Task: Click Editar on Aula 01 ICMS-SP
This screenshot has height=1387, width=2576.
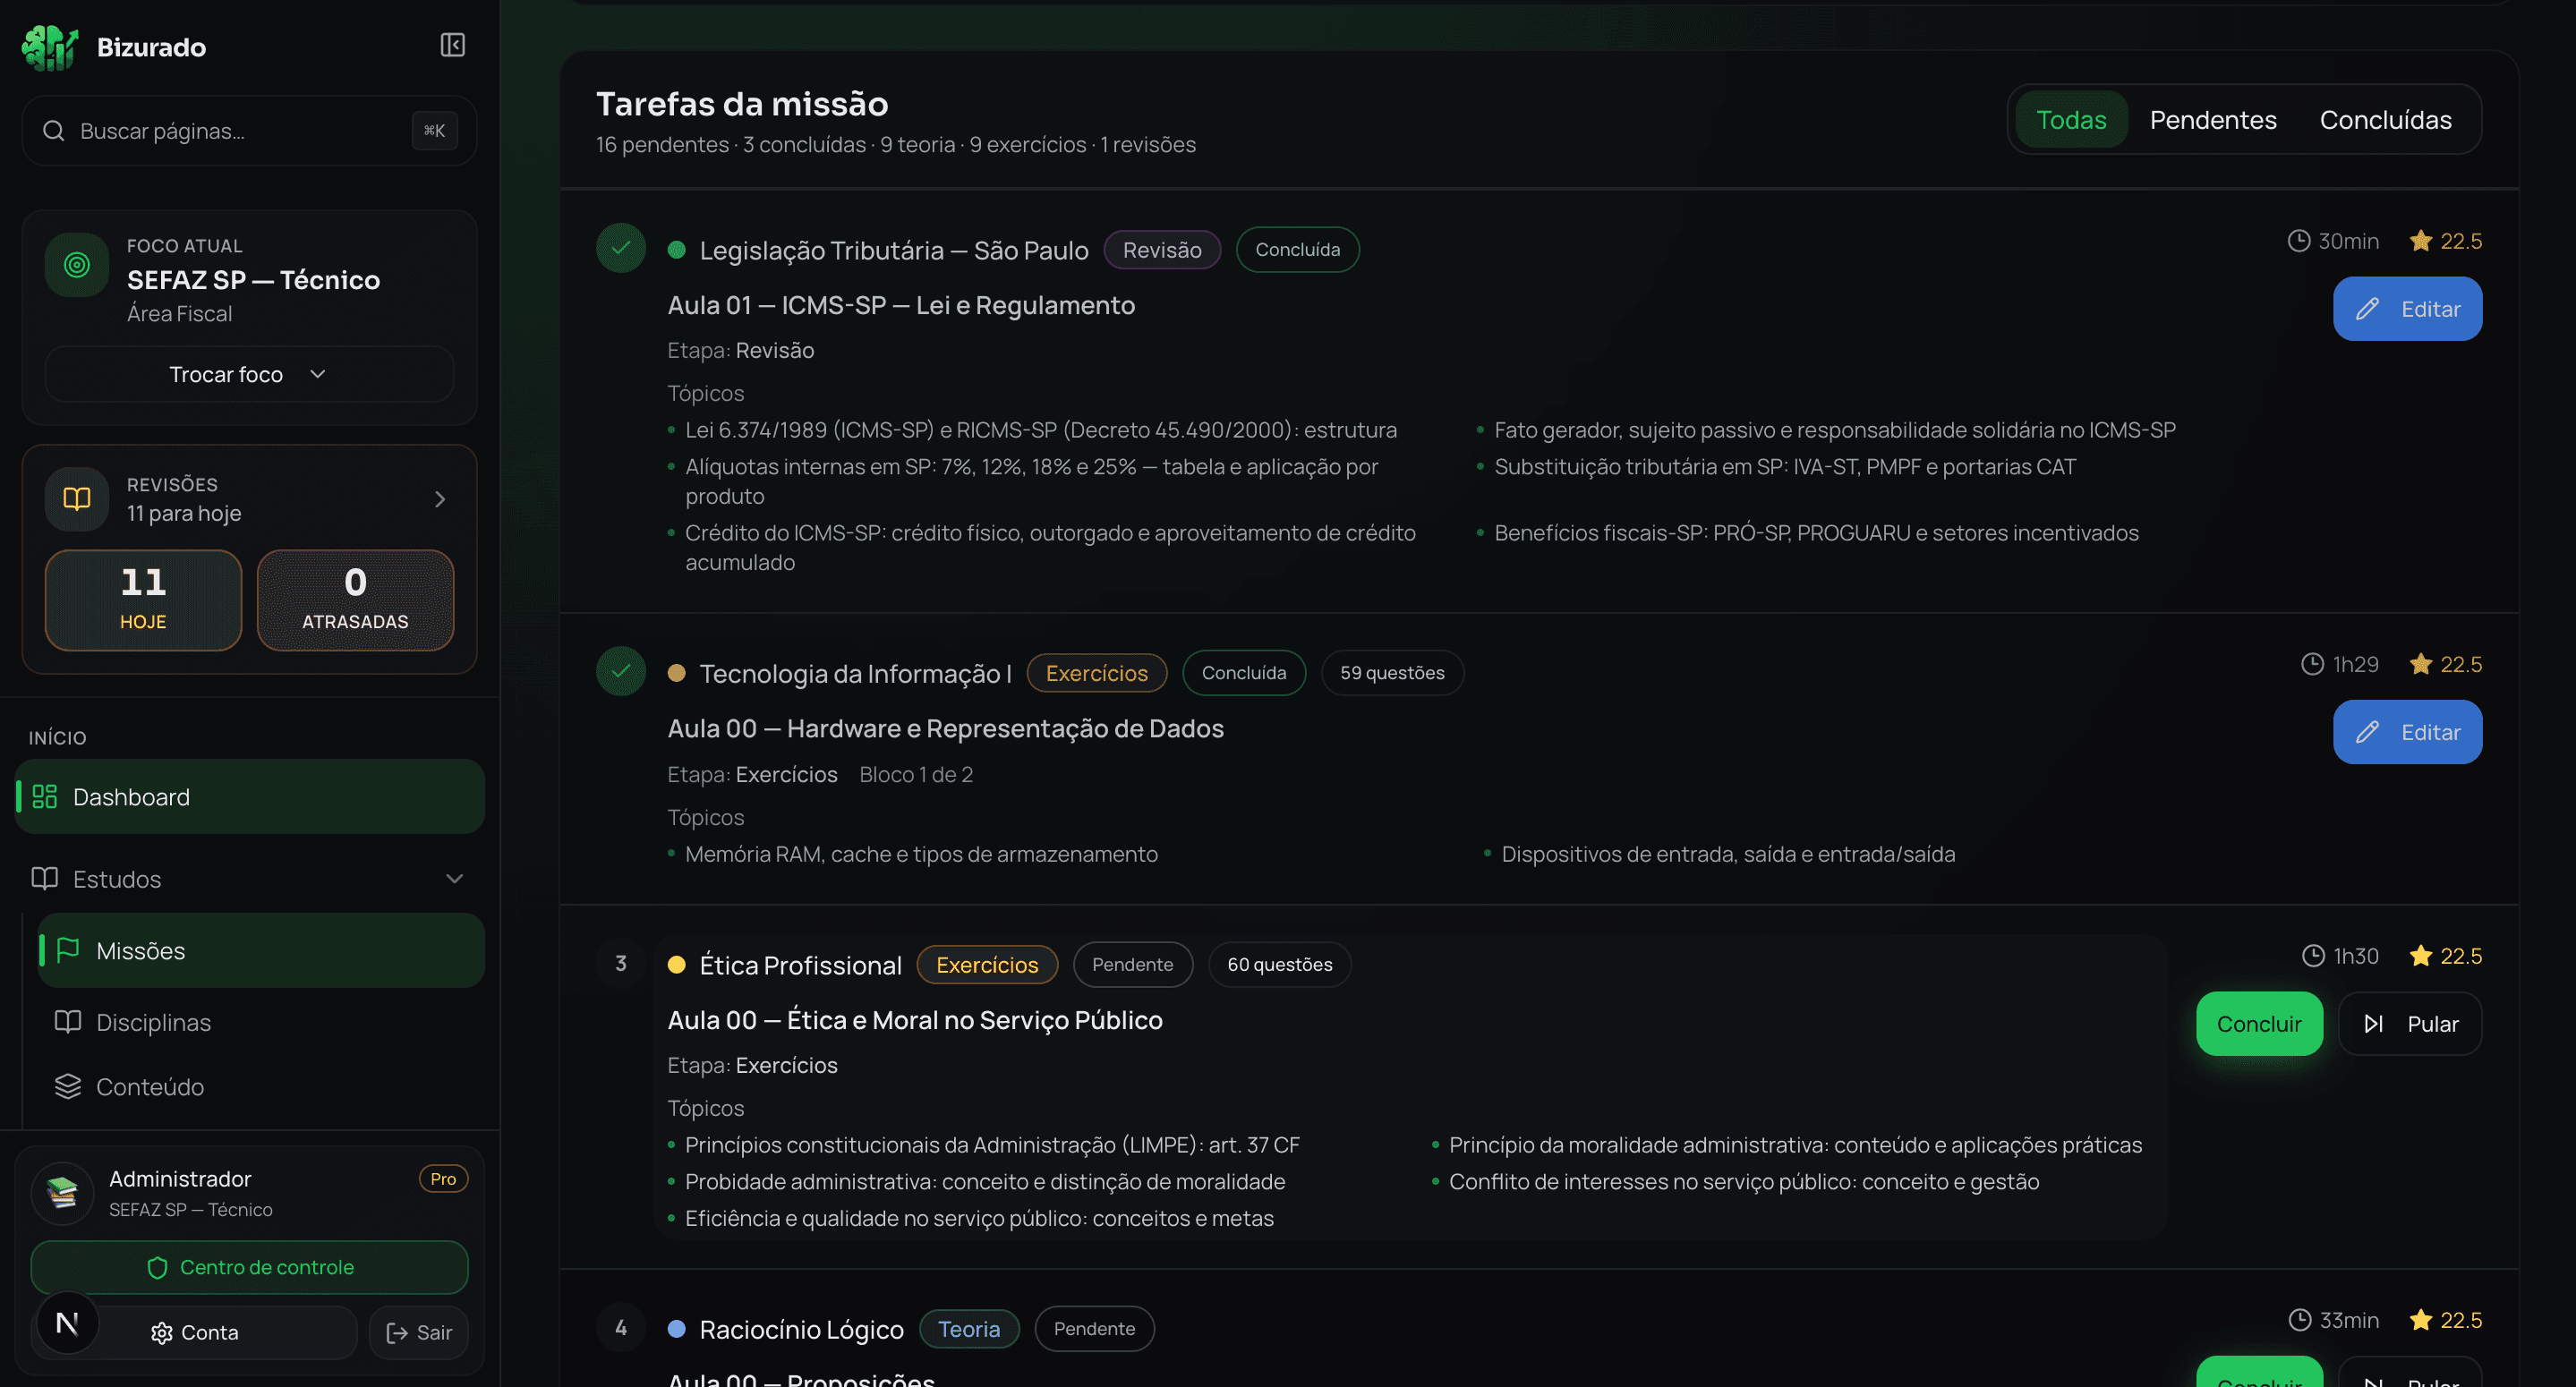Action: point(2407,309)
